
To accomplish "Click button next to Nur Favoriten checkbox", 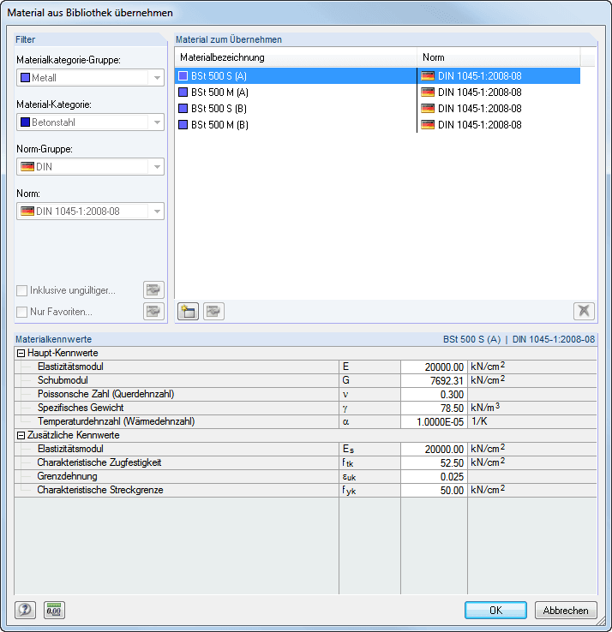I will coord(153,311).
